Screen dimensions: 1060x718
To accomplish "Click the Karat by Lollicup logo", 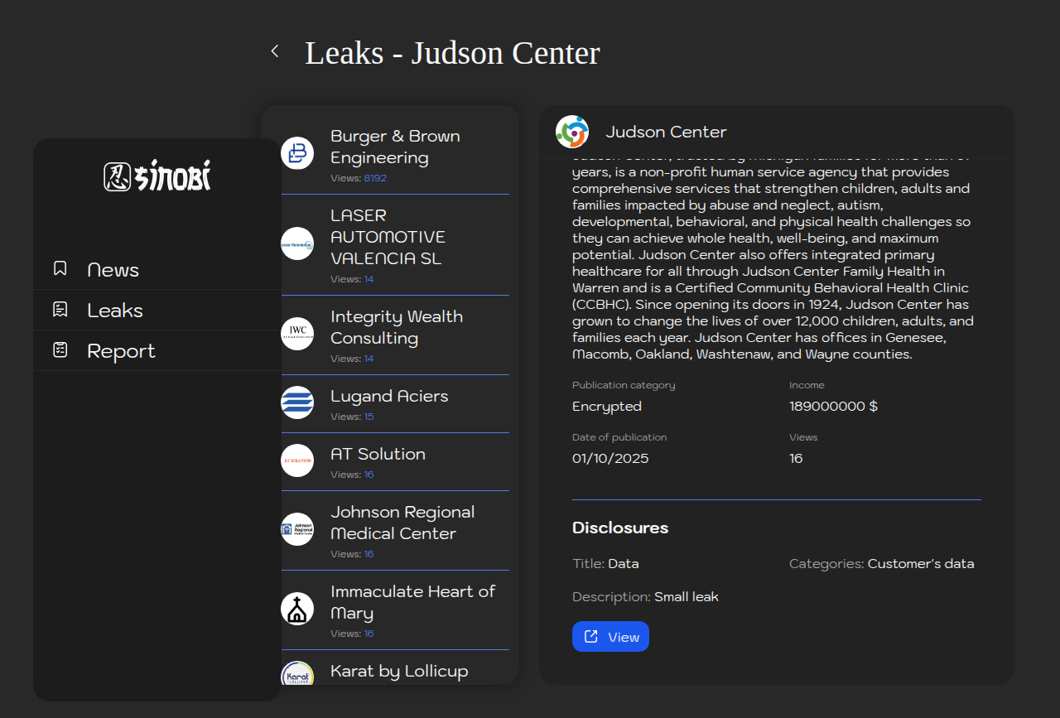I will [297, 674].
